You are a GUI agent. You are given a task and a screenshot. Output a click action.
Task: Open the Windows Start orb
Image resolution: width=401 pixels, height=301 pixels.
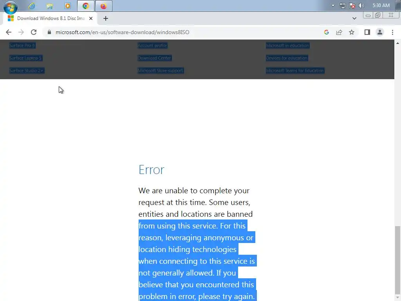(11, 7)
